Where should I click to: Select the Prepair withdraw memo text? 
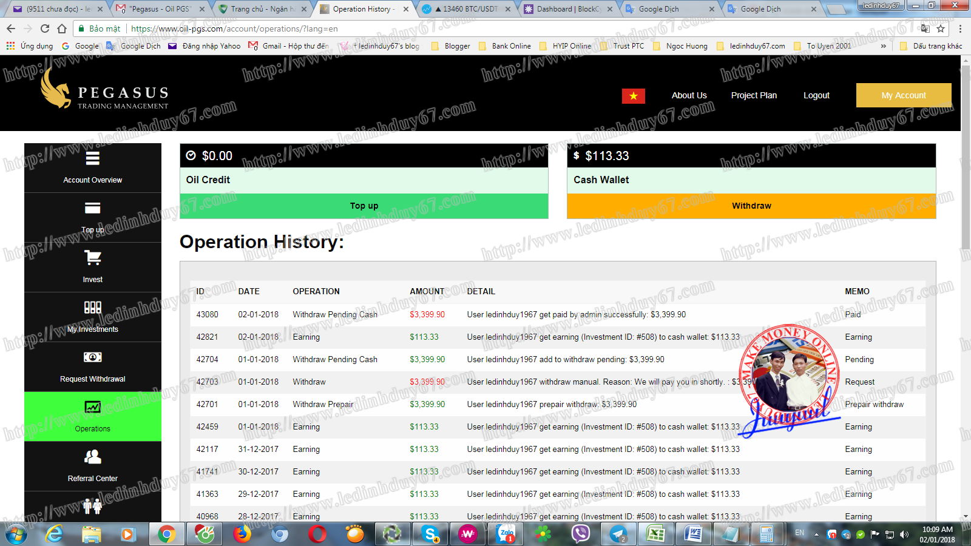coord(874,404)
